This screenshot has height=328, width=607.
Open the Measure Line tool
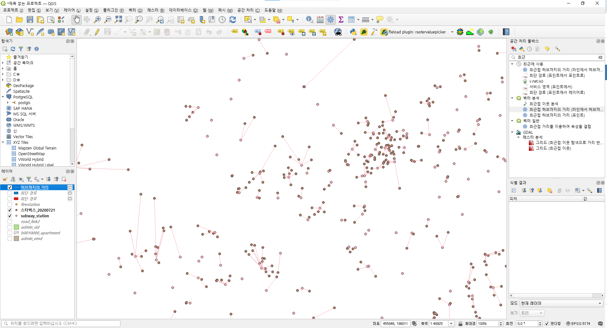365,20
